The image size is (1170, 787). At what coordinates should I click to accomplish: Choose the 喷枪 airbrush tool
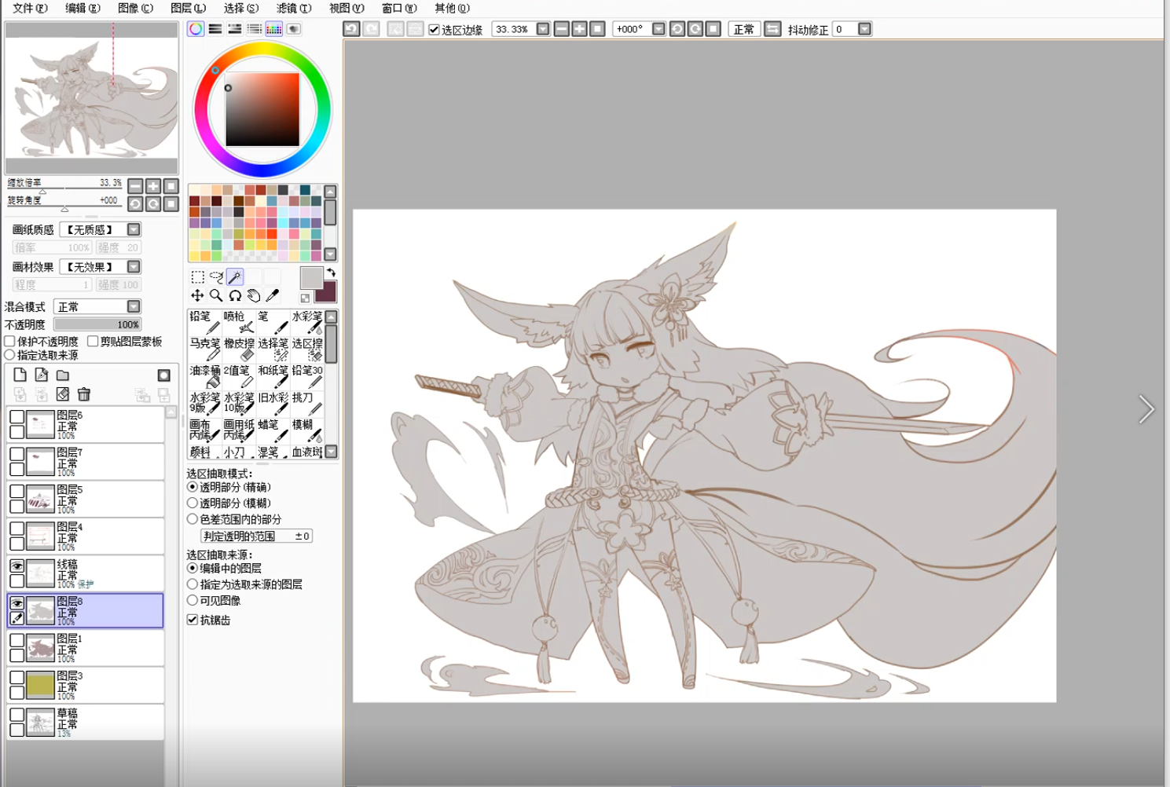(238, 322)
